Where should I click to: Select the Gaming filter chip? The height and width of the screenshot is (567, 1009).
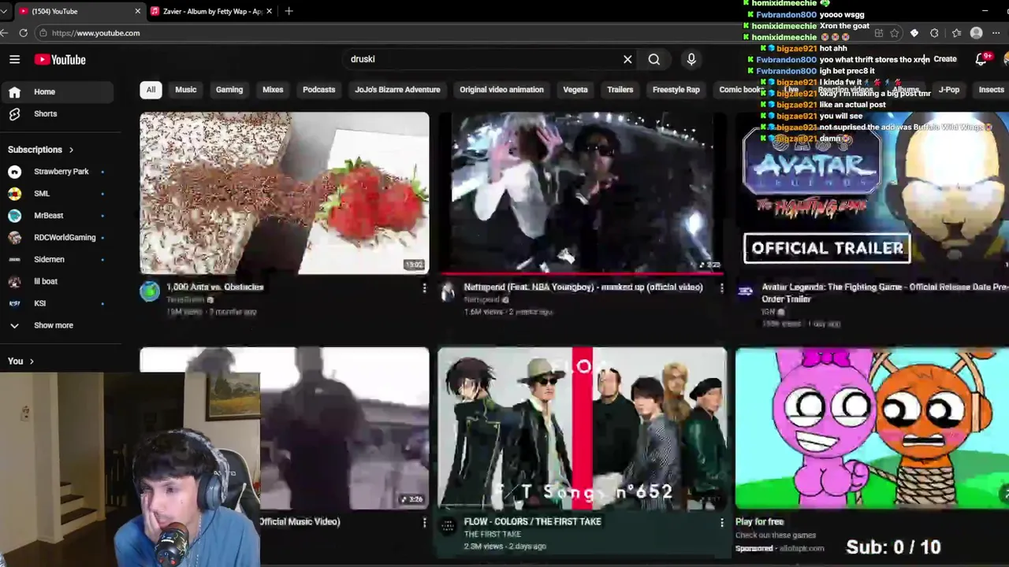click(229, 90)
